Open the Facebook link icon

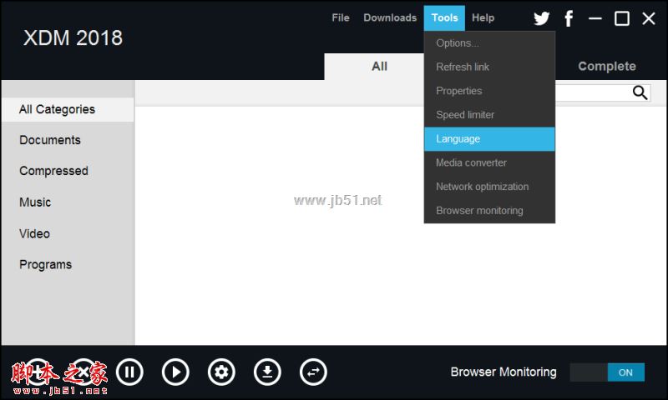[569, 18]
